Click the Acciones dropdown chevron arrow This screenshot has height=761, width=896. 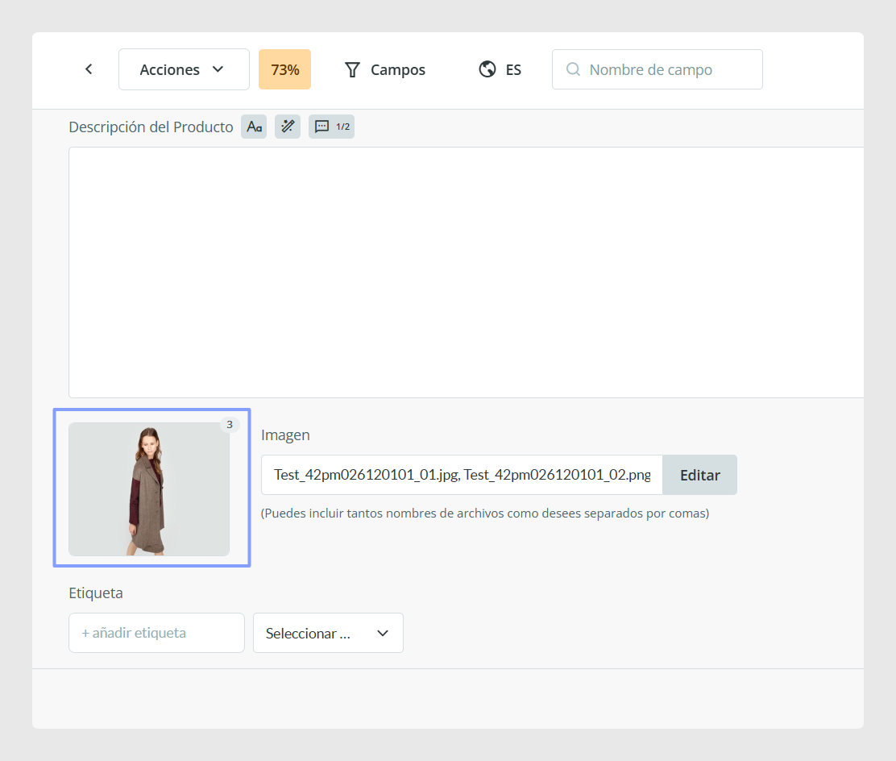coord(218,69)
